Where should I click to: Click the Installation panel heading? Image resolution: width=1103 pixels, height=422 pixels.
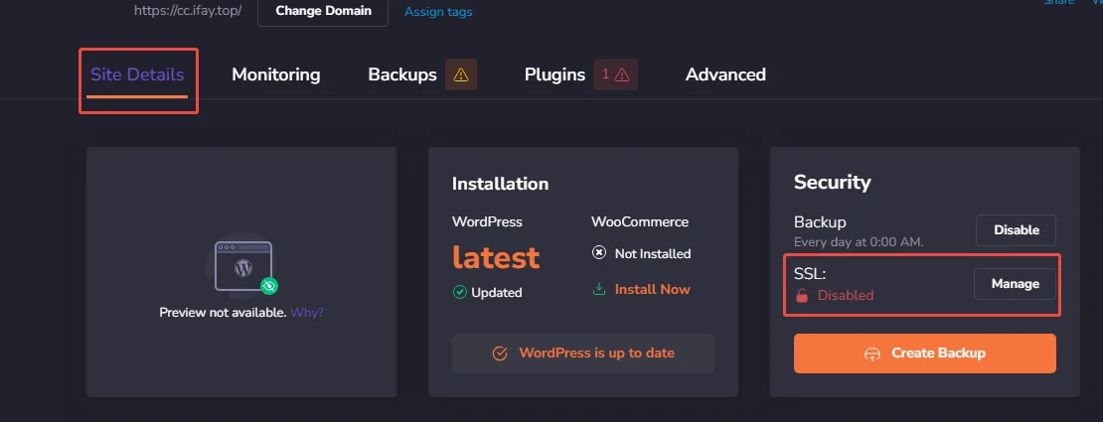tap(500, 184)
